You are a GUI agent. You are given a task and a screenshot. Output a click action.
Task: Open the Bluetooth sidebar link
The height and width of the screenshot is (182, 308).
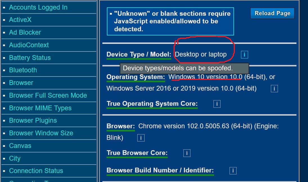tap(23, 70)
